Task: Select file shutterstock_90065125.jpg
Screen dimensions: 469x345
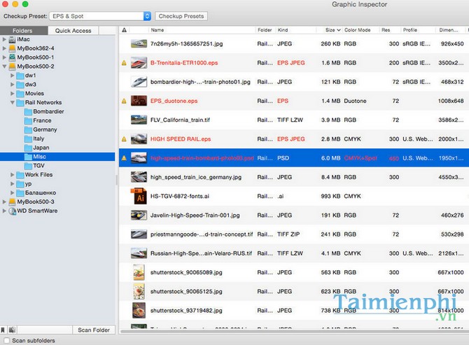Action: point(186,292)
